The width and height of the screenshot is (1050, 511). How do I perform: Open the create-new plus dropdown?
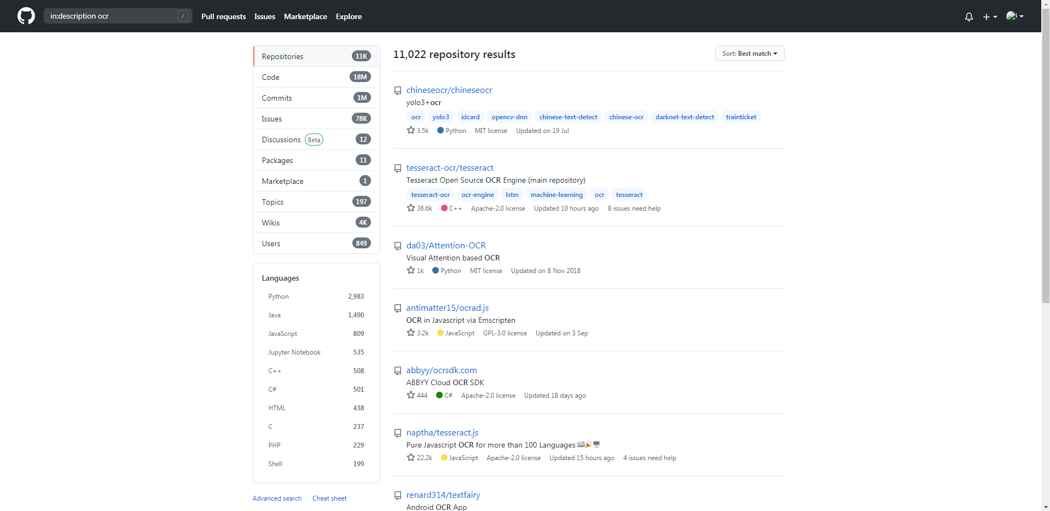pyautogui.click(x=990, y=16)
